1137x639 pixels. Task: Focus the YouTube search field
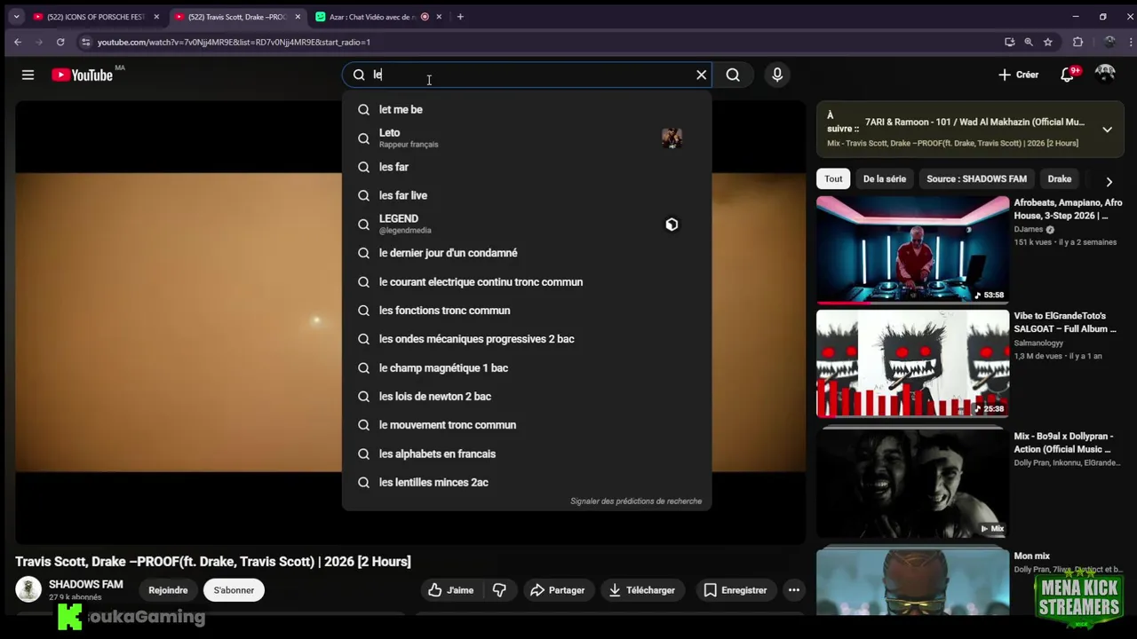[x=528, y=75]
